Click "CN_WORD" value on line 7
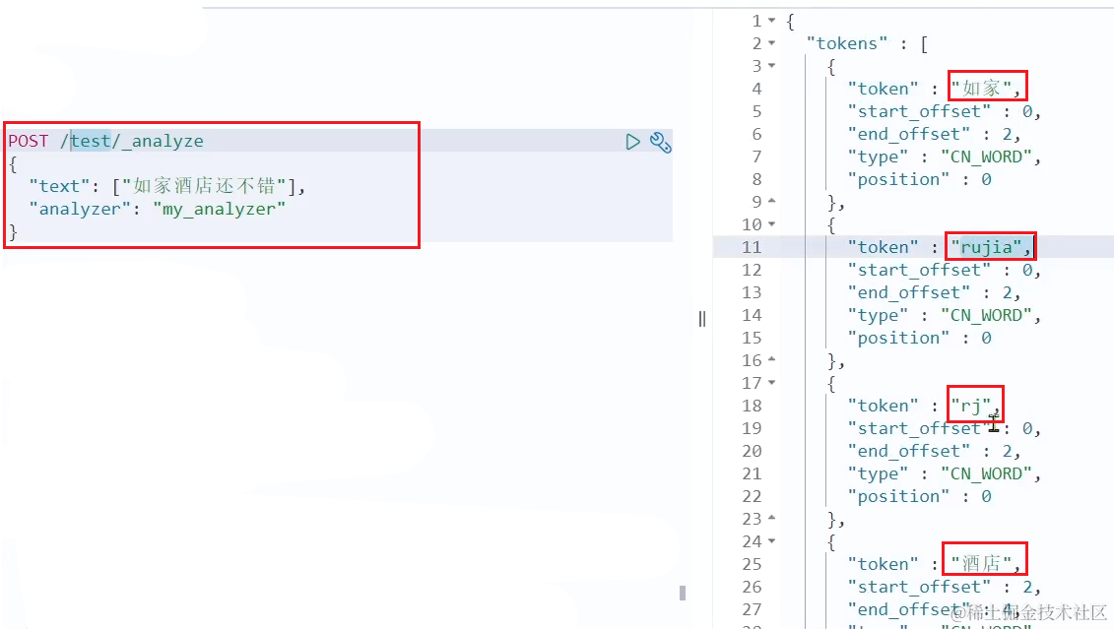The height and width of the screenshot is (629, 1114). click(986, 157)
